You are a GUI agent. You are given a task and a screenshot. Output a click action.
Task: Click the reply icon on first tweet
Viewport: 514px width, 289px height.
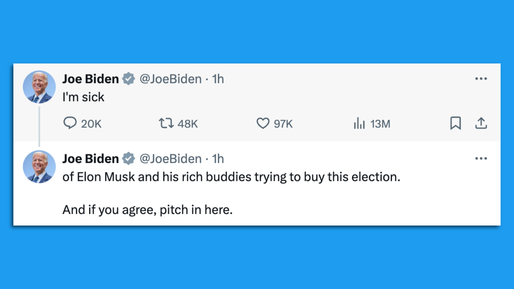70,123
